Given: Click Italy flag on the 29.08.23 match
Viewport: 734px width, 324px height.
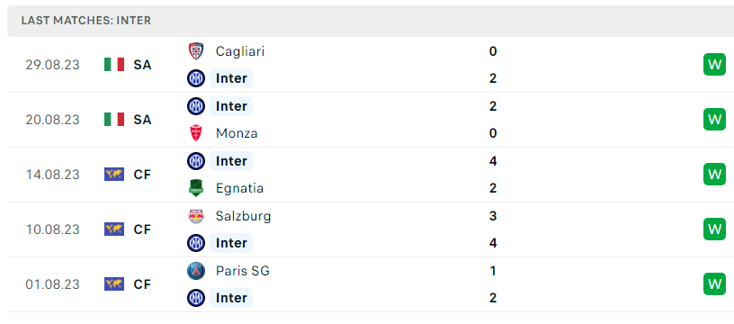Looking at the screenshot, I should click(114, 65).
